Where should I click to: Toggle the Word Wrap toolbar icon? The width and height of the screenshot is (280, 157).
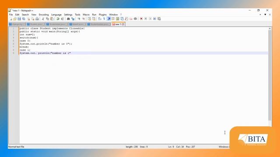pos(100,19)
